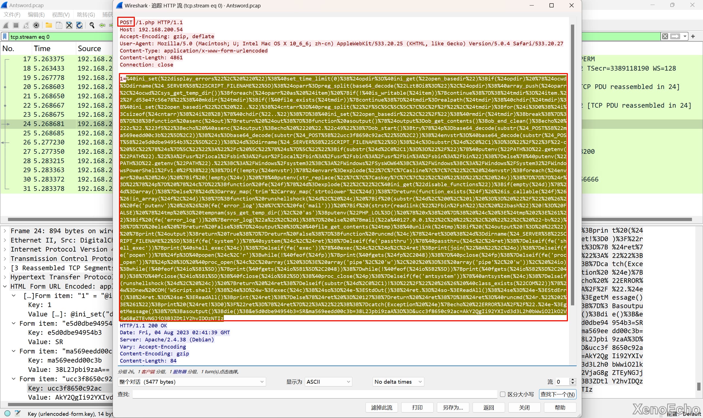This screenshot has width=703, height=418.
Task: Clear the display filter with X icon
Action: [665, 36]
